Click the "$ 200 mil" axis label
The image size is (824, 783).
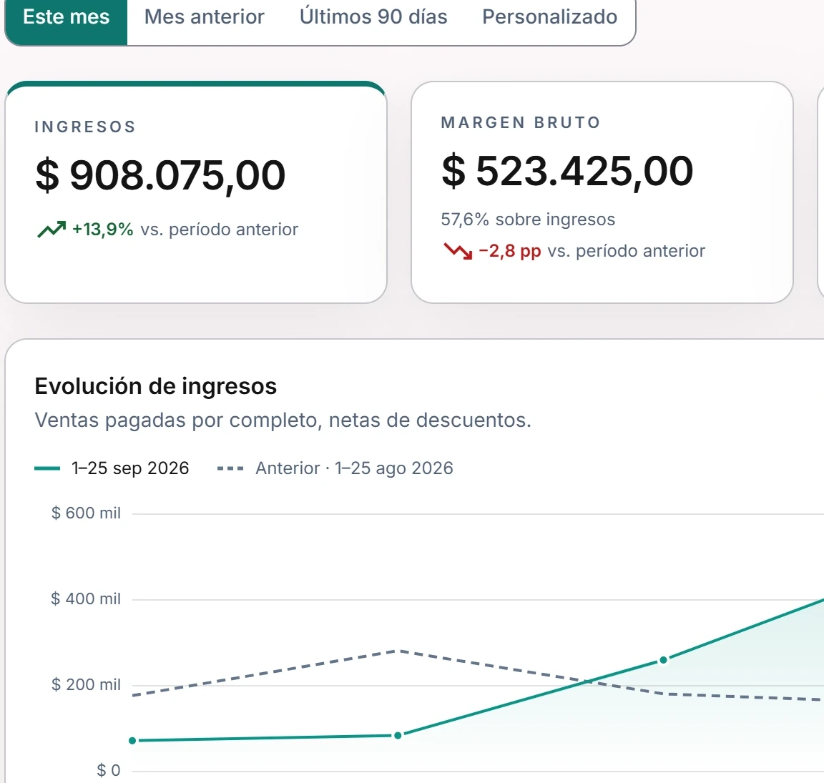(86, 685)
